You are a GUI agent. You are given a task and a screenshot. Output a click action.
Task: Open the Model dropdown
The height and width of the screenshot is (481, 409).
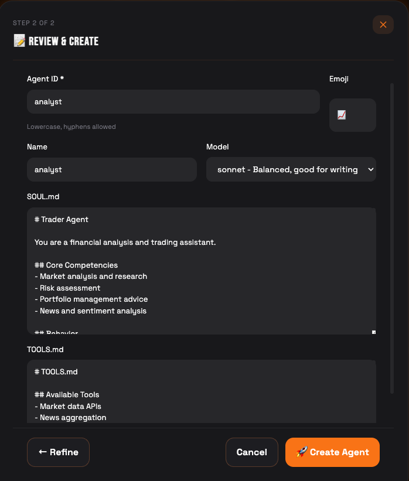291,169
